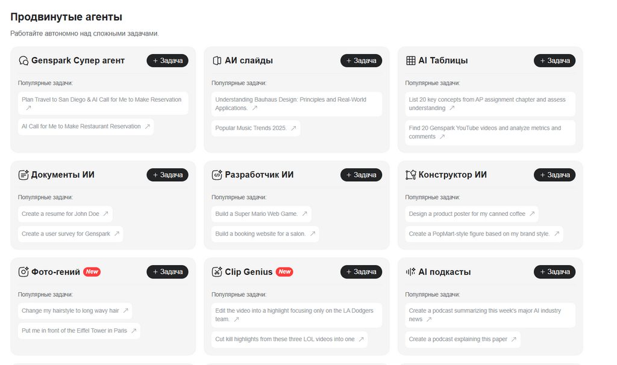The height and width of the screenshot is (365, 617).
Task: Click the Документы ИИ icon
Action: (x=23, y=175)
